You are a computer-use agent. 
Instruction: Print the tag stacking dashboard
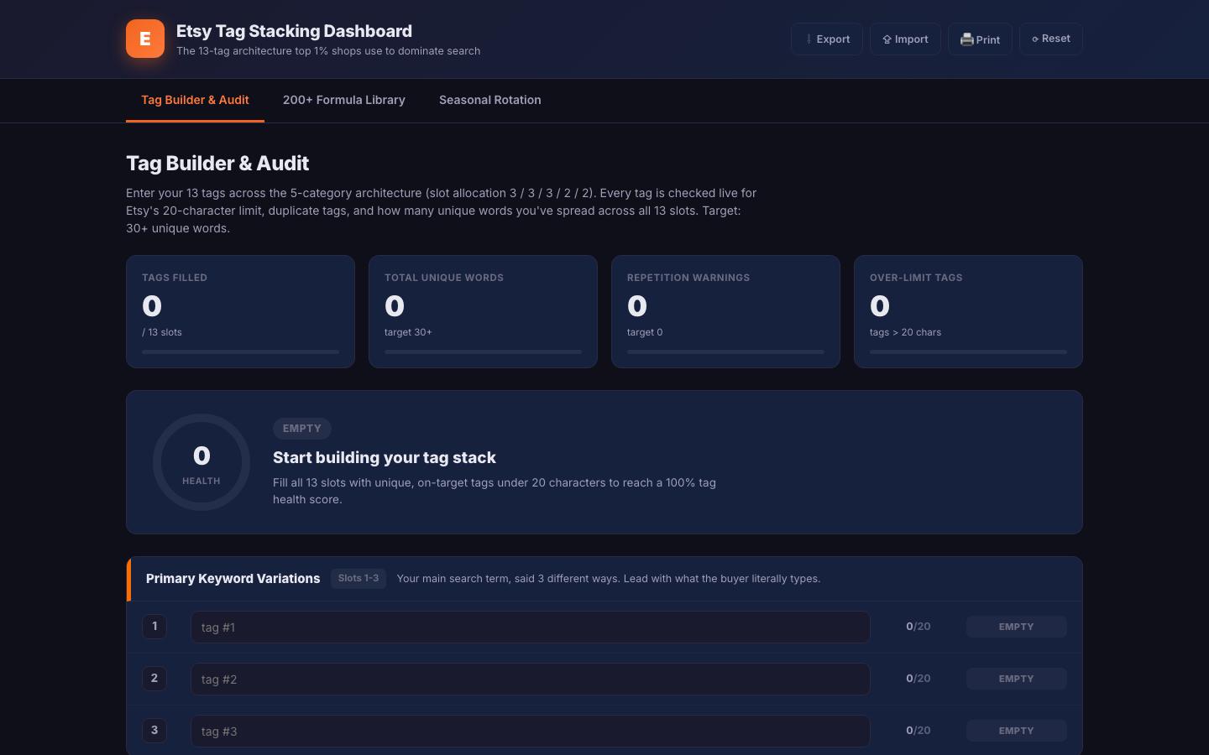980,39
